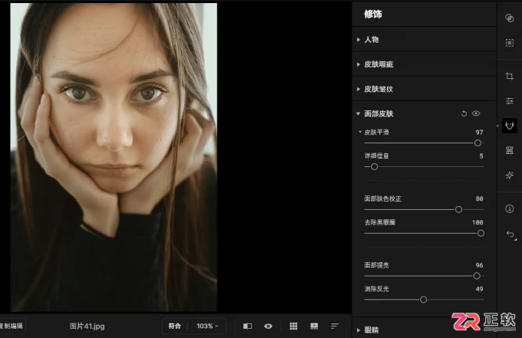Click the file name 图片41.jpg
522x338 pixels.
click(x=87, y=327)
